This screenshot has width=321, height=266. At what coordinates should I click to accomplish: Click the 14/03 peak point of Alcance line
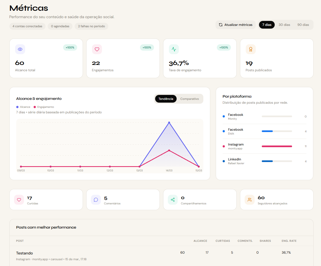169,123
